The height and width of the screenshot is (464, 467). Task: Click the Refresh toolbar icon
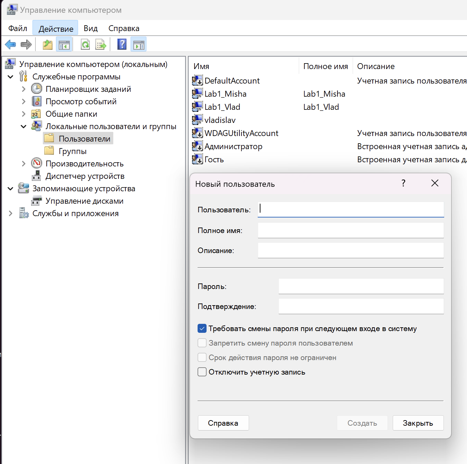(85, 45)
